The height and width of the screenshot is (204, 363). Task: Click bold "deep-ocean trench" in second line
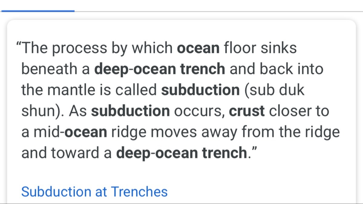click(160, 69)
